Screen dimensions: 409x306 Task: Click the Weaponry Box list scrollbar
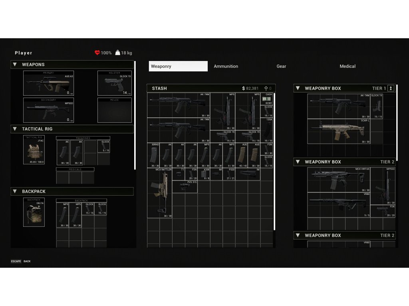tap(397, 123)
